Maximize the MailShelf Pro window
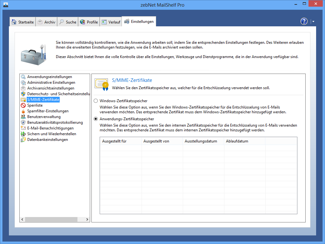The width and height of the screenshot is (325, 244). [x=304, y=4]
